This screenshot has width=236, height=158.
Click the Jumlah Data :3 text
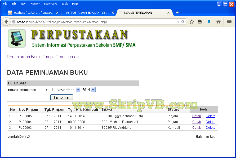pos(19,137)
